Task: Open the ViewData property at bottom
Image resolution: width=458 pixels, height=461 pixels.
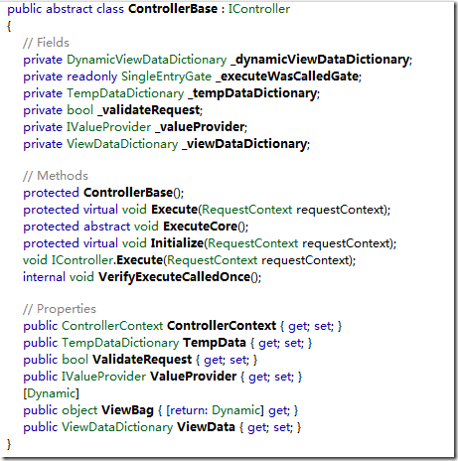Action: [206, 427]
